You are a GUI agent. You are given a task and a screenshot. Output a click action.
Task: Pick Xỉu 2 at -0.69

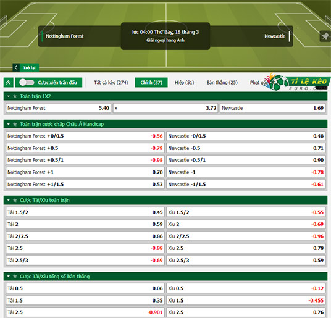pos(246,224)
